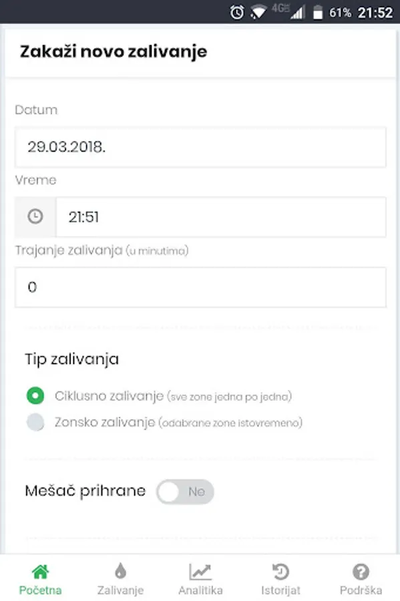Open the Vreme time picker
400x601 pixels.
coord(220,216)
